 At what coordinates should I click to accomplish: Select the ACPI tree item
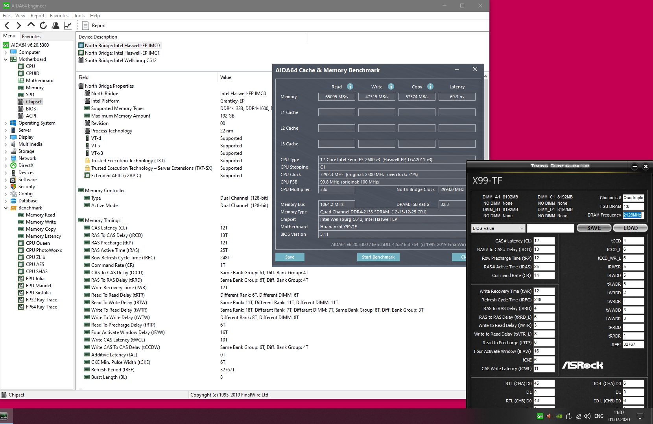[x=31, y=116]
